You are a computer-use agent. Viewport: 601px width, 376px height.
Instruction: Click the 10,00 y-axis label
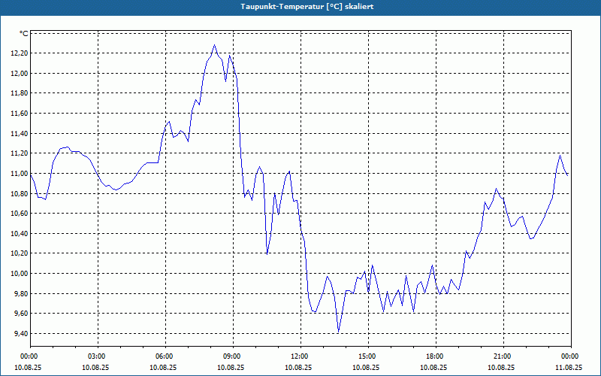(x=20, y=274)
